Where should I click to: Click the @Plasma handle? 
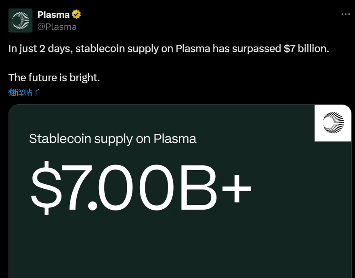[x=57, y=27]
